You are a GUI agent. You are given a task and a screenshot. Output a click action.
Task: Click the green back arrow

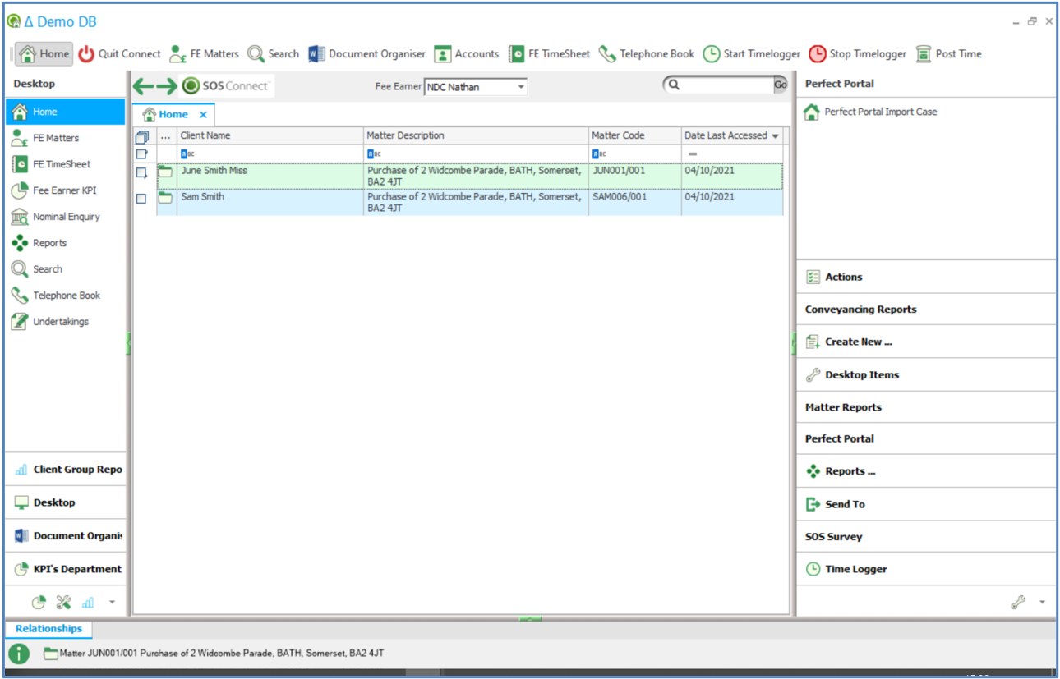point(143,86)
